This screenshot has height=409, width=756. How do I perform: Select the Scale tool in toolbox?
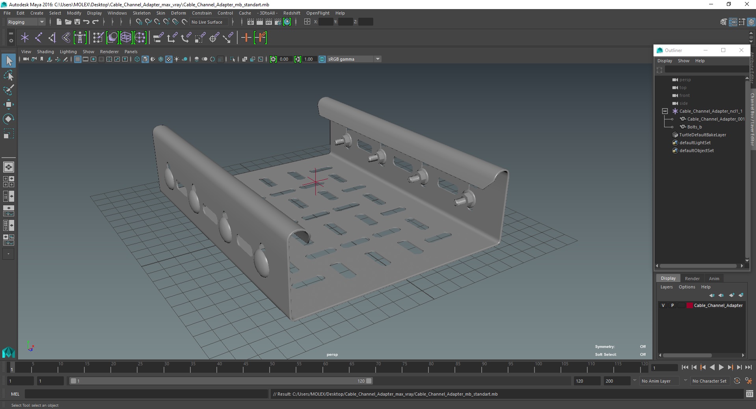tap(9, 134)
